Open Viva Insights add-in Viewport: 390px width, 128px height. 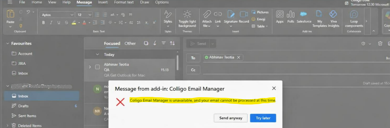point(333,14)
